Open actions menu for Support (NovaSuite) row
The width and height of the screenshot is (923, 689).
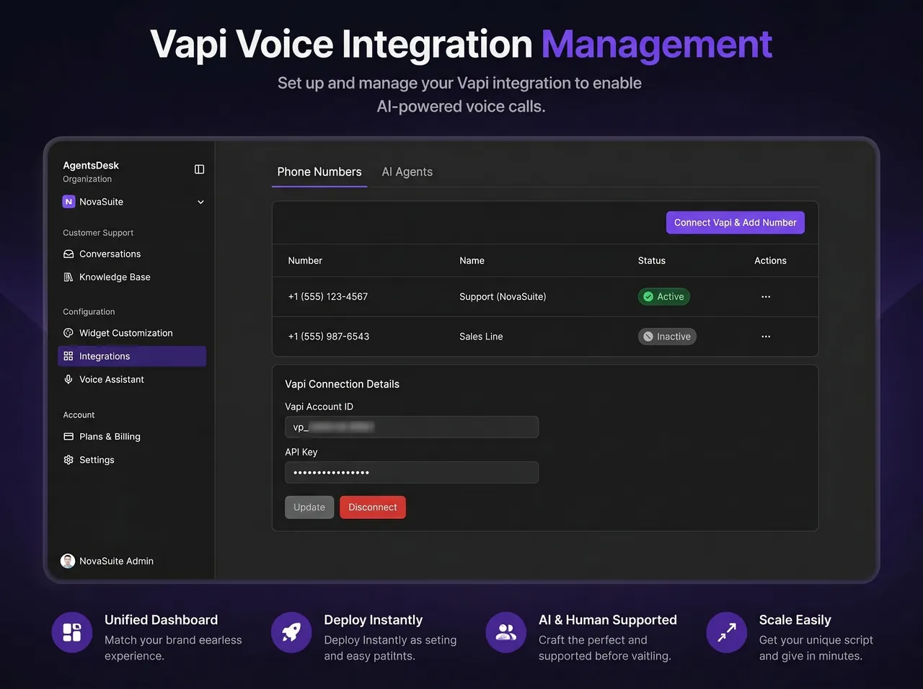tap(766, 297)
